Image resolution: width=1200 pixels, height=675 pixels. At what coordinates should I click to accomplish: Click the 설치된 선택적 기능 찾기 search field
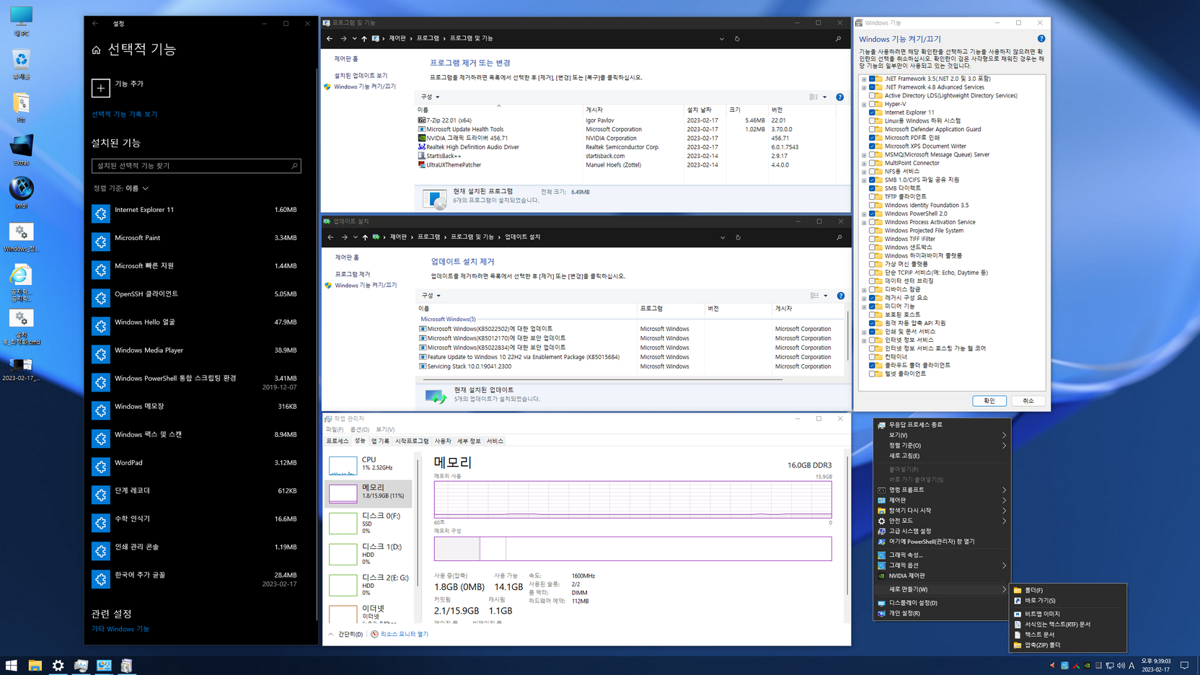(196, 166)
